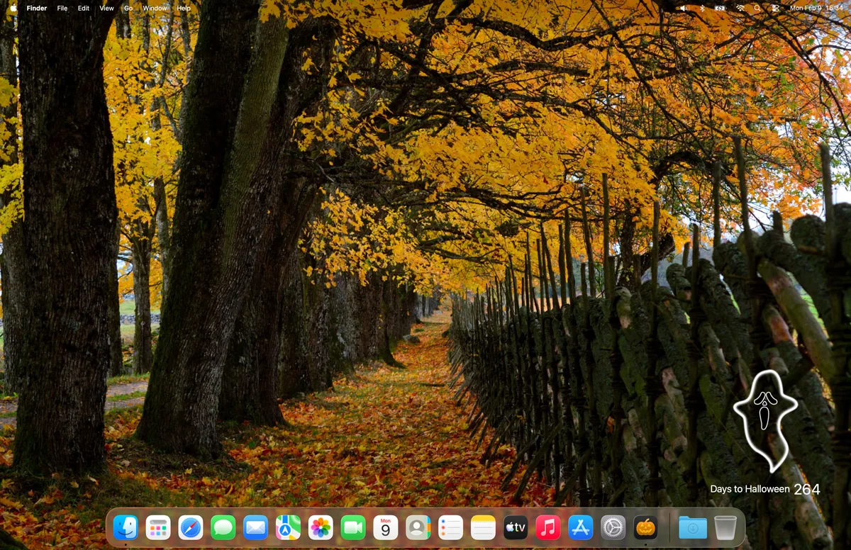Expand the Downloads folder stack
Viewport: 851px width, 550px height.
point(693,527)
